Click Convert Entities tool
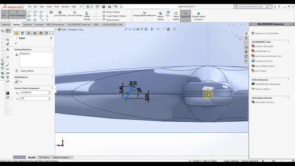Image resolution: width=295 pixels, height=166 pixels. coord(75,14)
